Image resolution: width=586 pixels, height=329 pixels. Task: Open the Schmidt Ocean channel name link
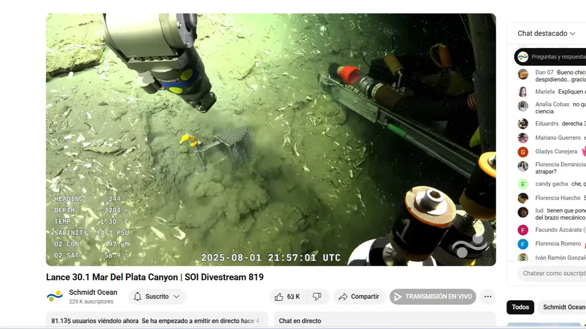tap(93, 293)
